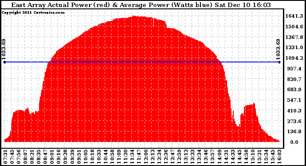This screenshot has width=306, height=166.
Task: Click the 14:09 time label
Action: [220, 157]
